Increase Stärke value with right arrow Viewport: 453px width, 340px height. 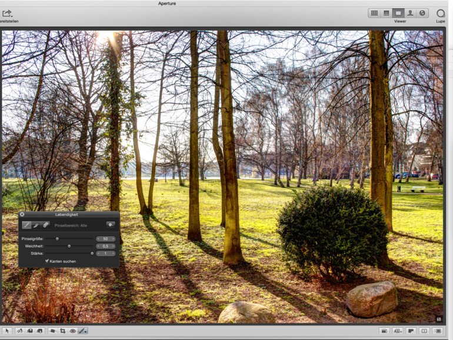click(x=113, y=254)
